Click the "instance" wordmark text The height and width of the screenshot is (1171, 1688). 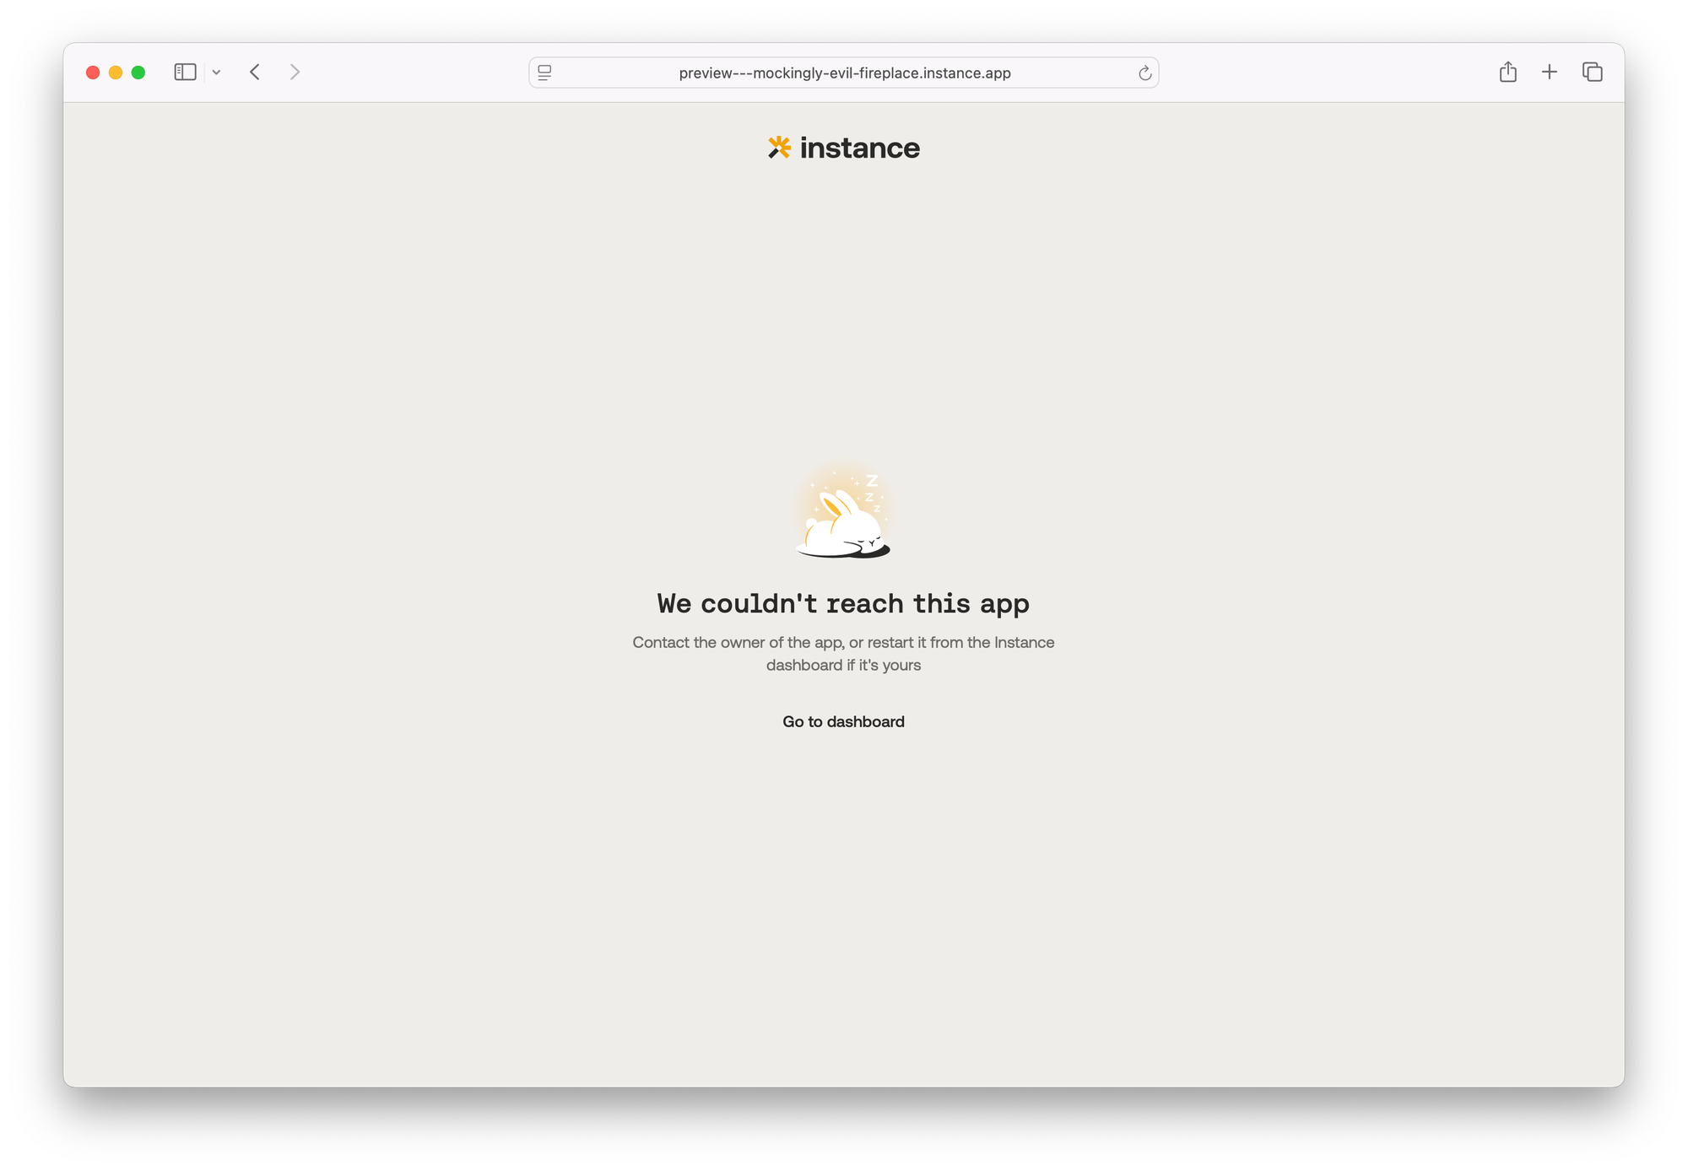click(860, 148)
